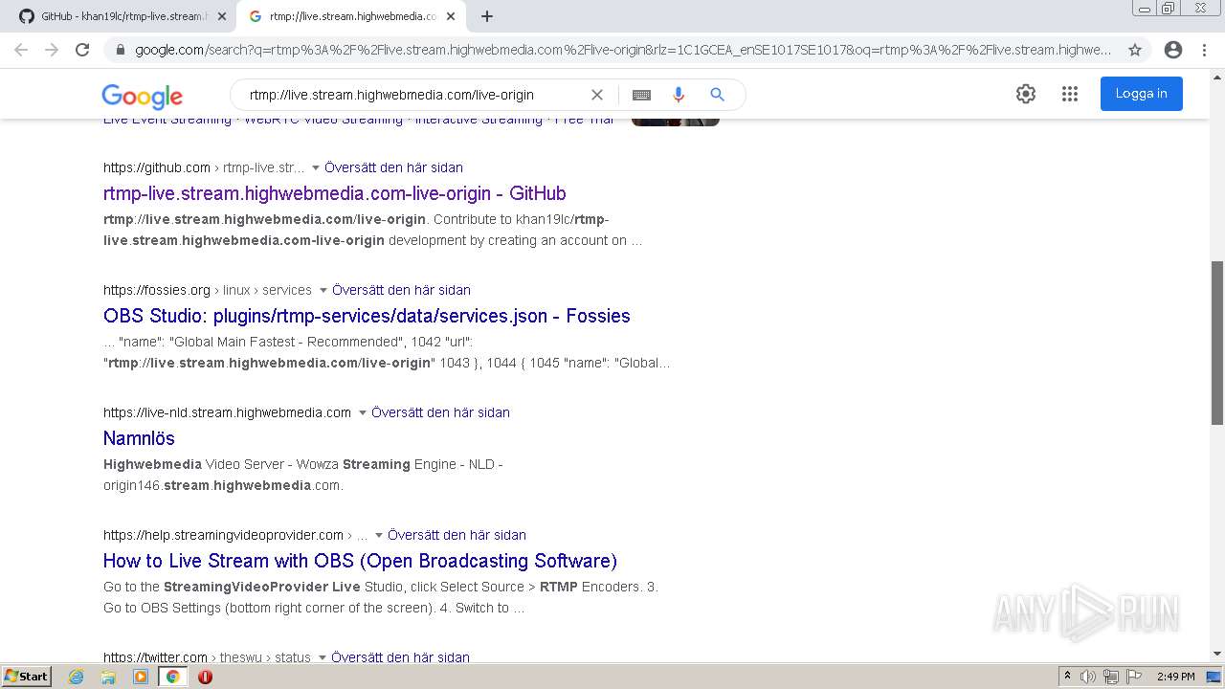The height and width of the screenshot is (689, 1225).
Task: Click the Logga in button
Action: click(1142, 94)
